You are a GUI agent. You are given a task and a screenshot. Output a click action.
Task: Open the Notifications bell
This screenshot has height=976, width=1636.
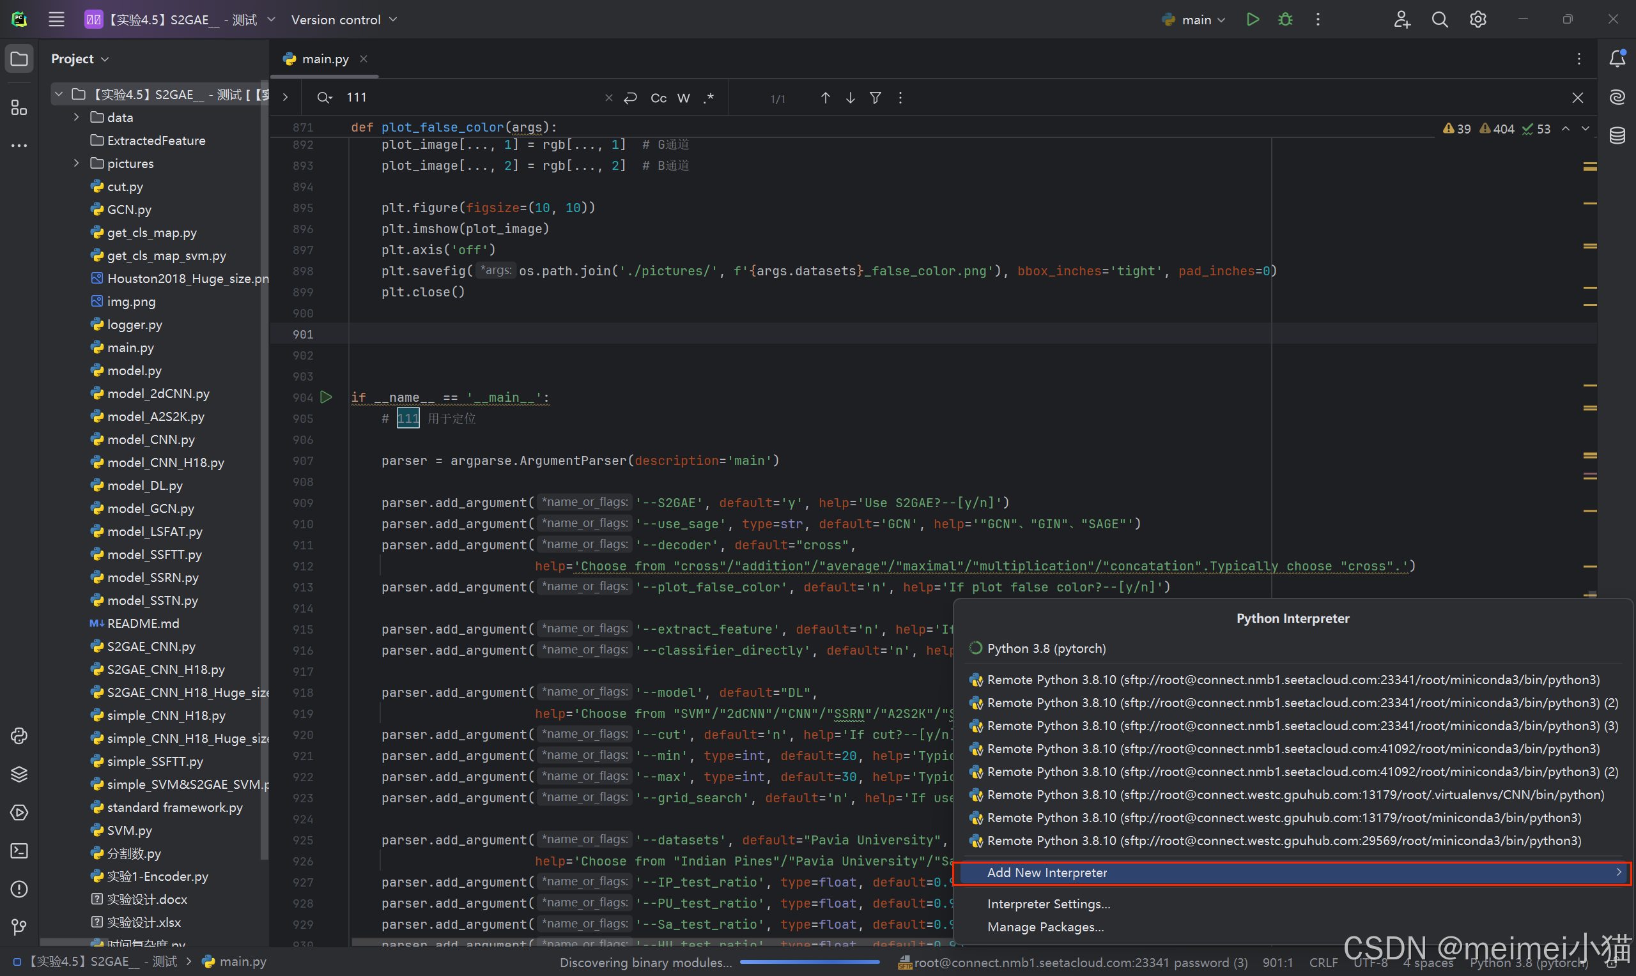pyautogui.click(x=1617, y=59)
